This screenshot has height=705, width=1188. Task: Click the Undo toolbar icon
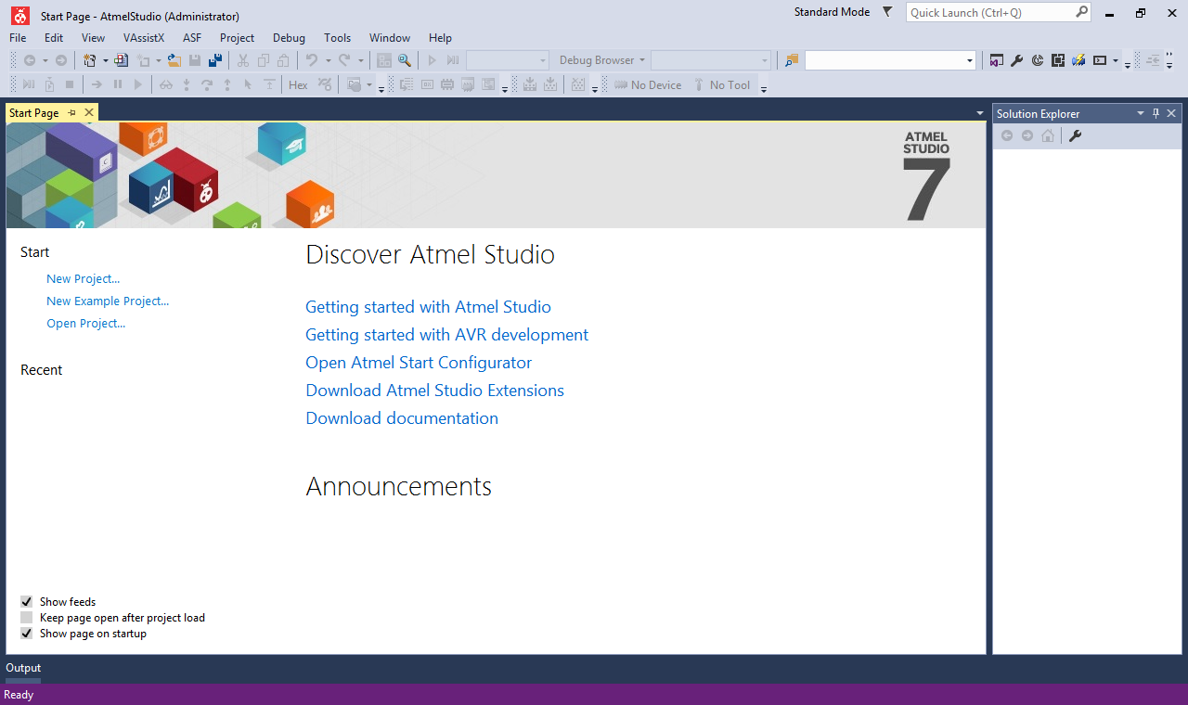(x=312, y=60)
